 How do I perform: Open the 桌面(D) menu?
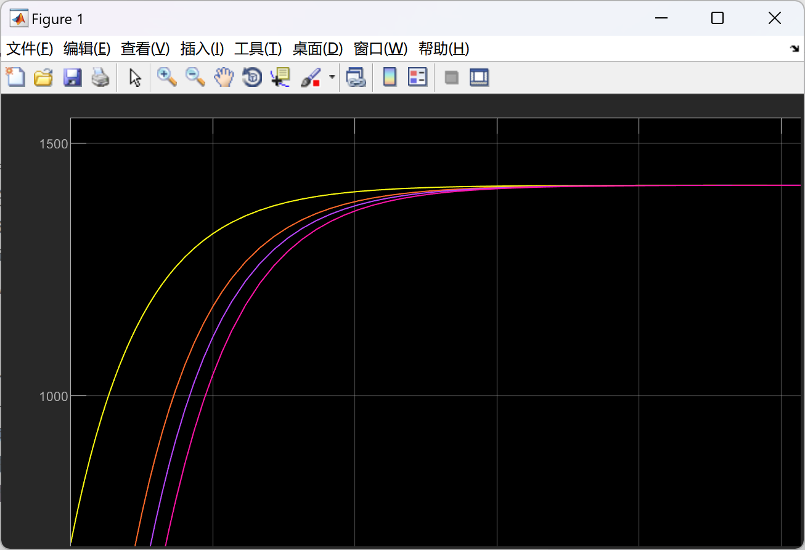(x=317, y=49)
